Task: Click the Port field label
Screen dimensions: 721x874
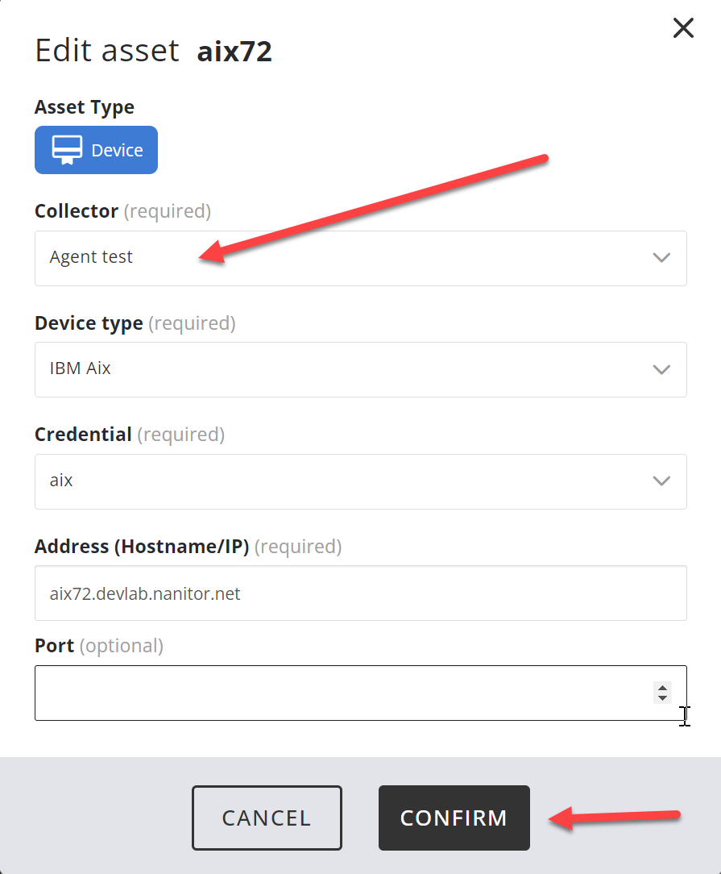Action: click(x=55, y=646)
